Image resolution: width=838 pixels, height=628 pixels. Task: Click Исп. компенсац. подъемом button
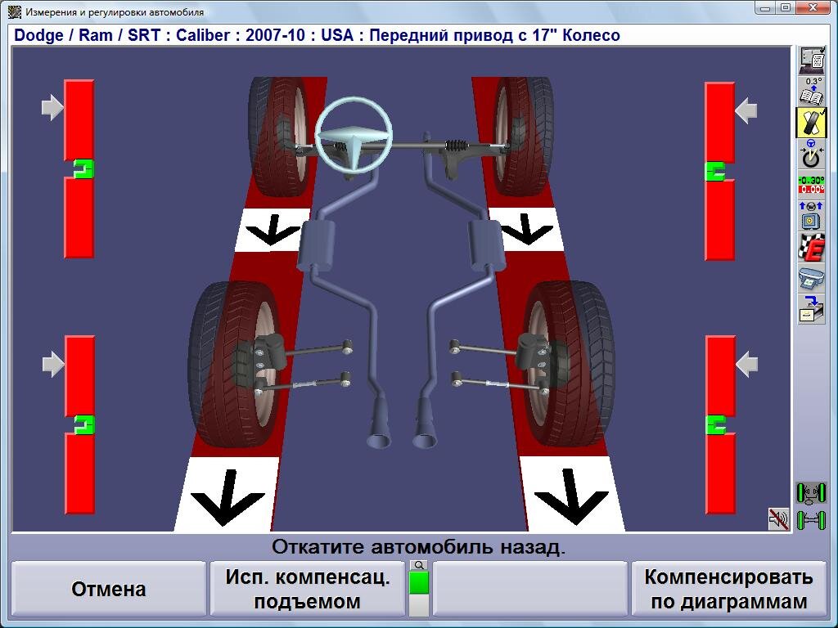tap(308, 589)
